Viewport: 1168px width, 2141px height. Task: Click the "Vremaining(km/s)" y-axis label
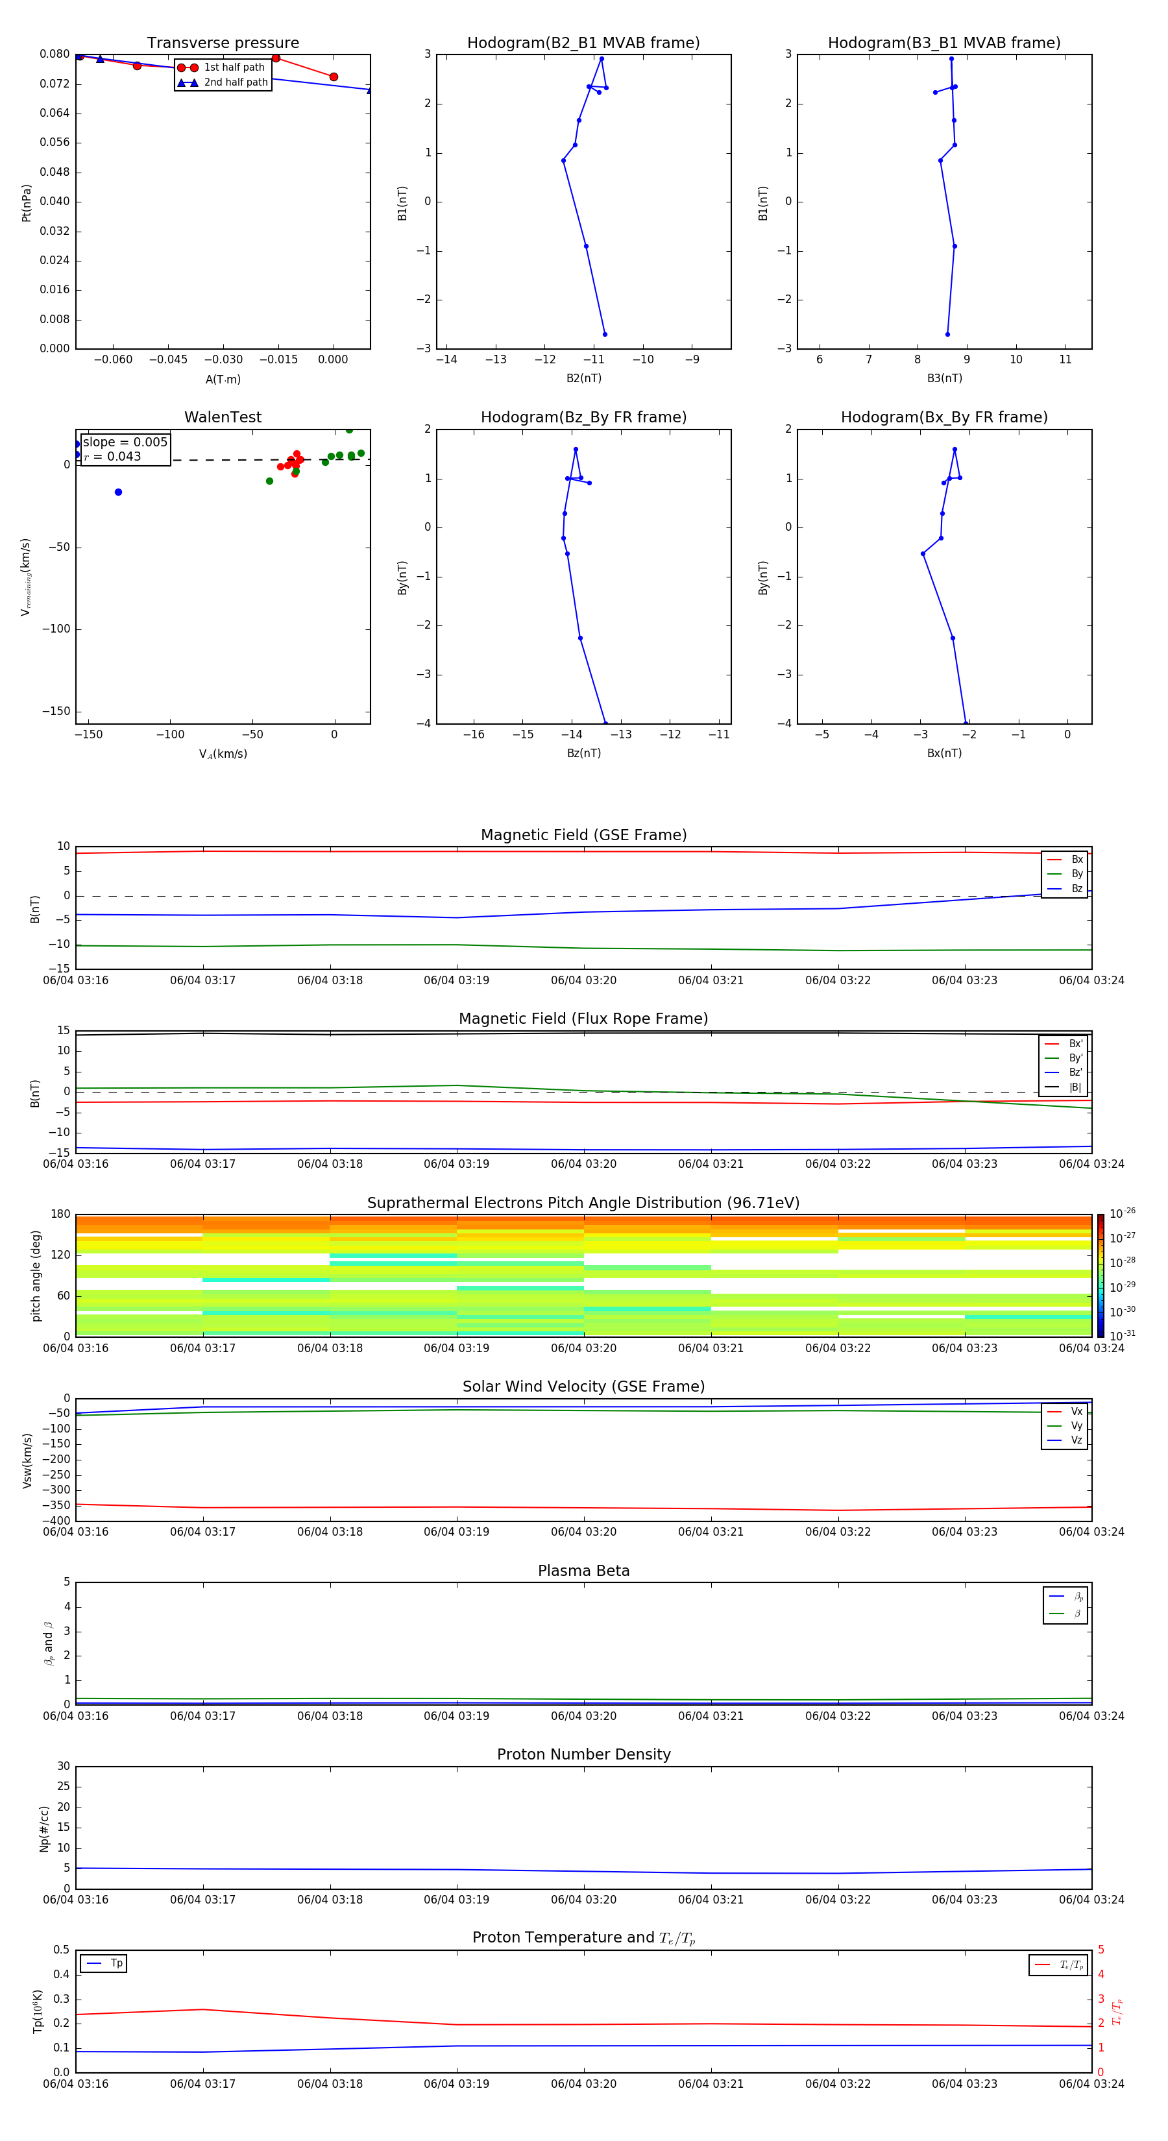click(27, 577)
